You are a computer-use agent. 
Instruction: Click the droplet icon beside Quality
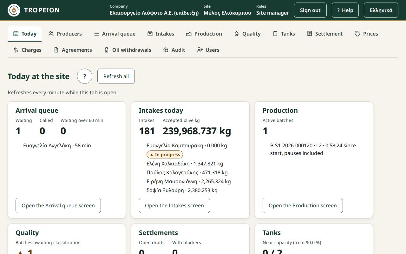(237, 34)
